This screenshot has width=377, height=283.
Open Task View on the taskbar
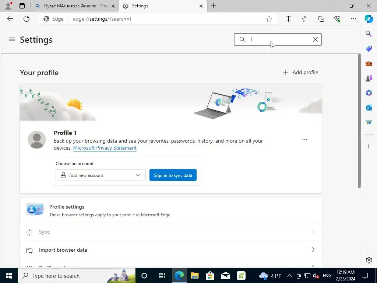[162, 276]
